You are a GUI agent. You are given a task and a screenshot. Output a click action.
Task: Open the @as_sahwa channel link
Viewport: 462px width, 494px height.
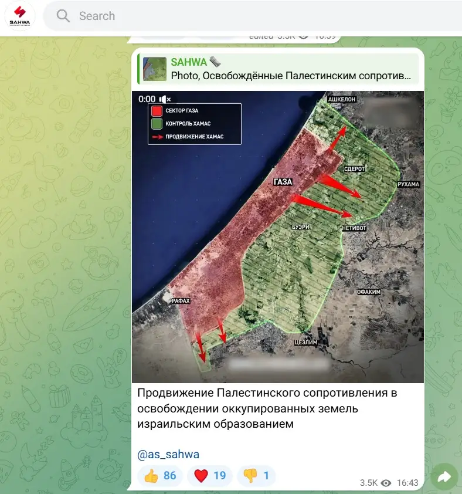pyautogui.click(x=168, y=455)
